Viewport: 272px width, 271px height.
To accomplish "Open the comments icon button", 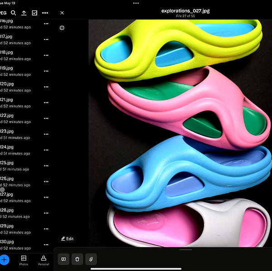I will (63, 259).
